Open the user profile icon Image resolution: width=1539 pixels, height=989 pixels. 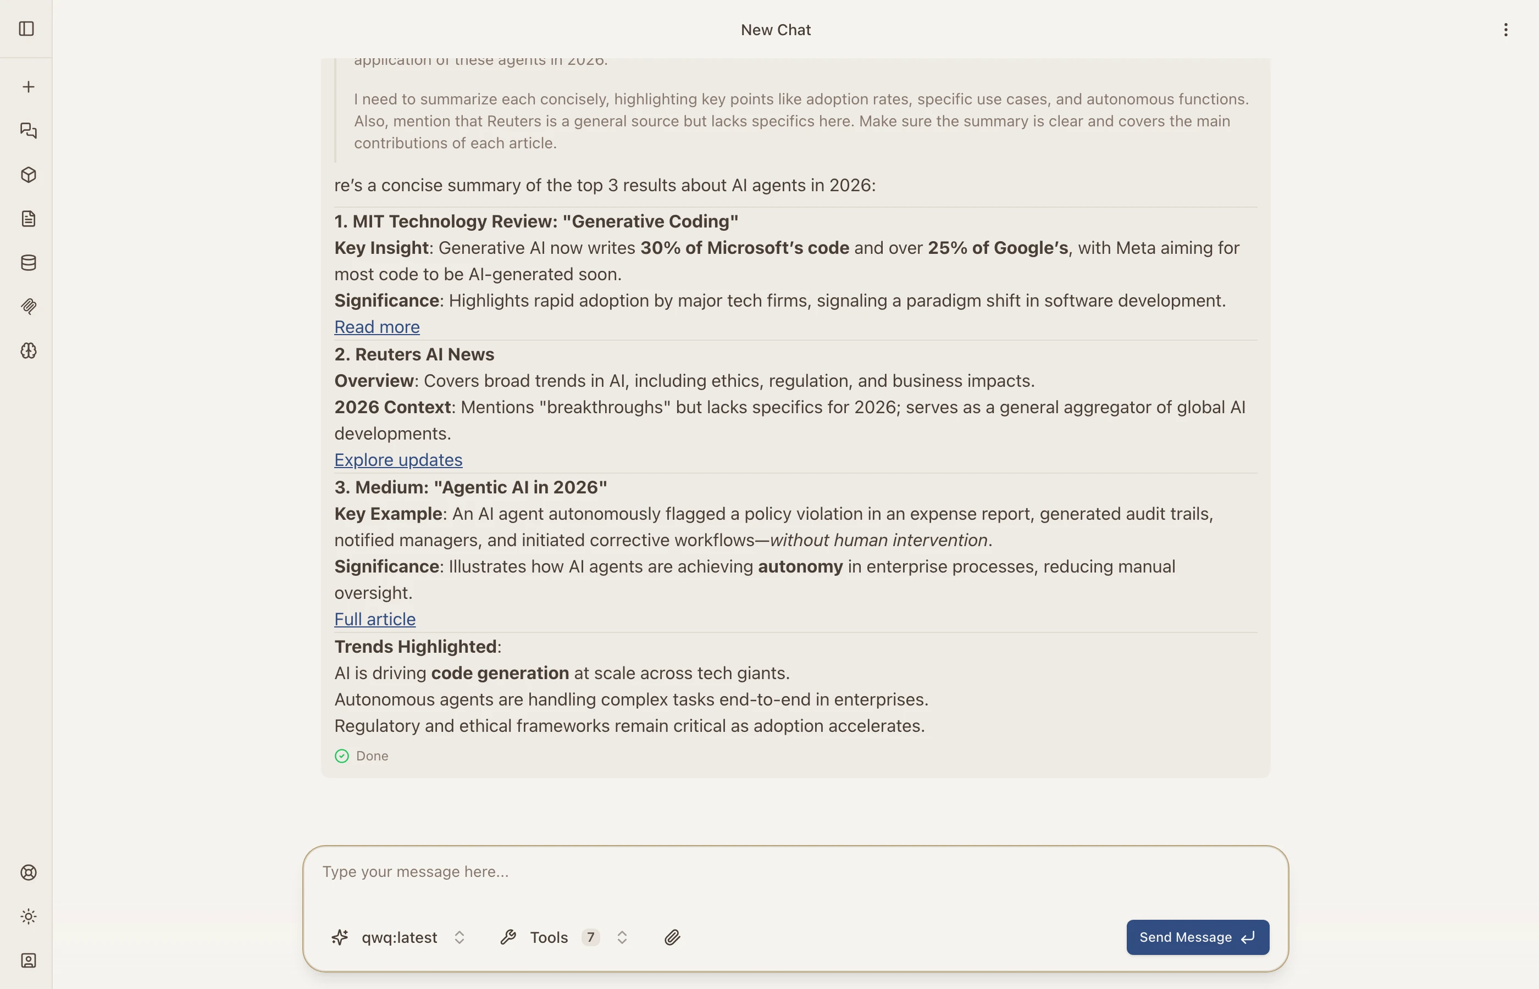click(x=28, y=960)
